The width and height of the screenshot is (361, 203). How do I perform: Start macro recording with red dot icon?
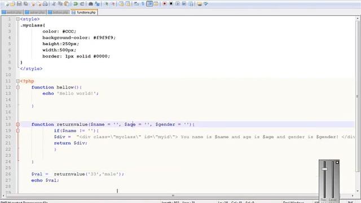point(164,4)
